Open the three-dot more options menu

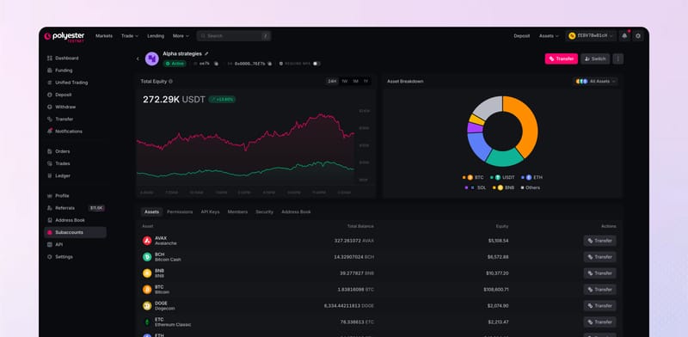click(x=617, y=58)
